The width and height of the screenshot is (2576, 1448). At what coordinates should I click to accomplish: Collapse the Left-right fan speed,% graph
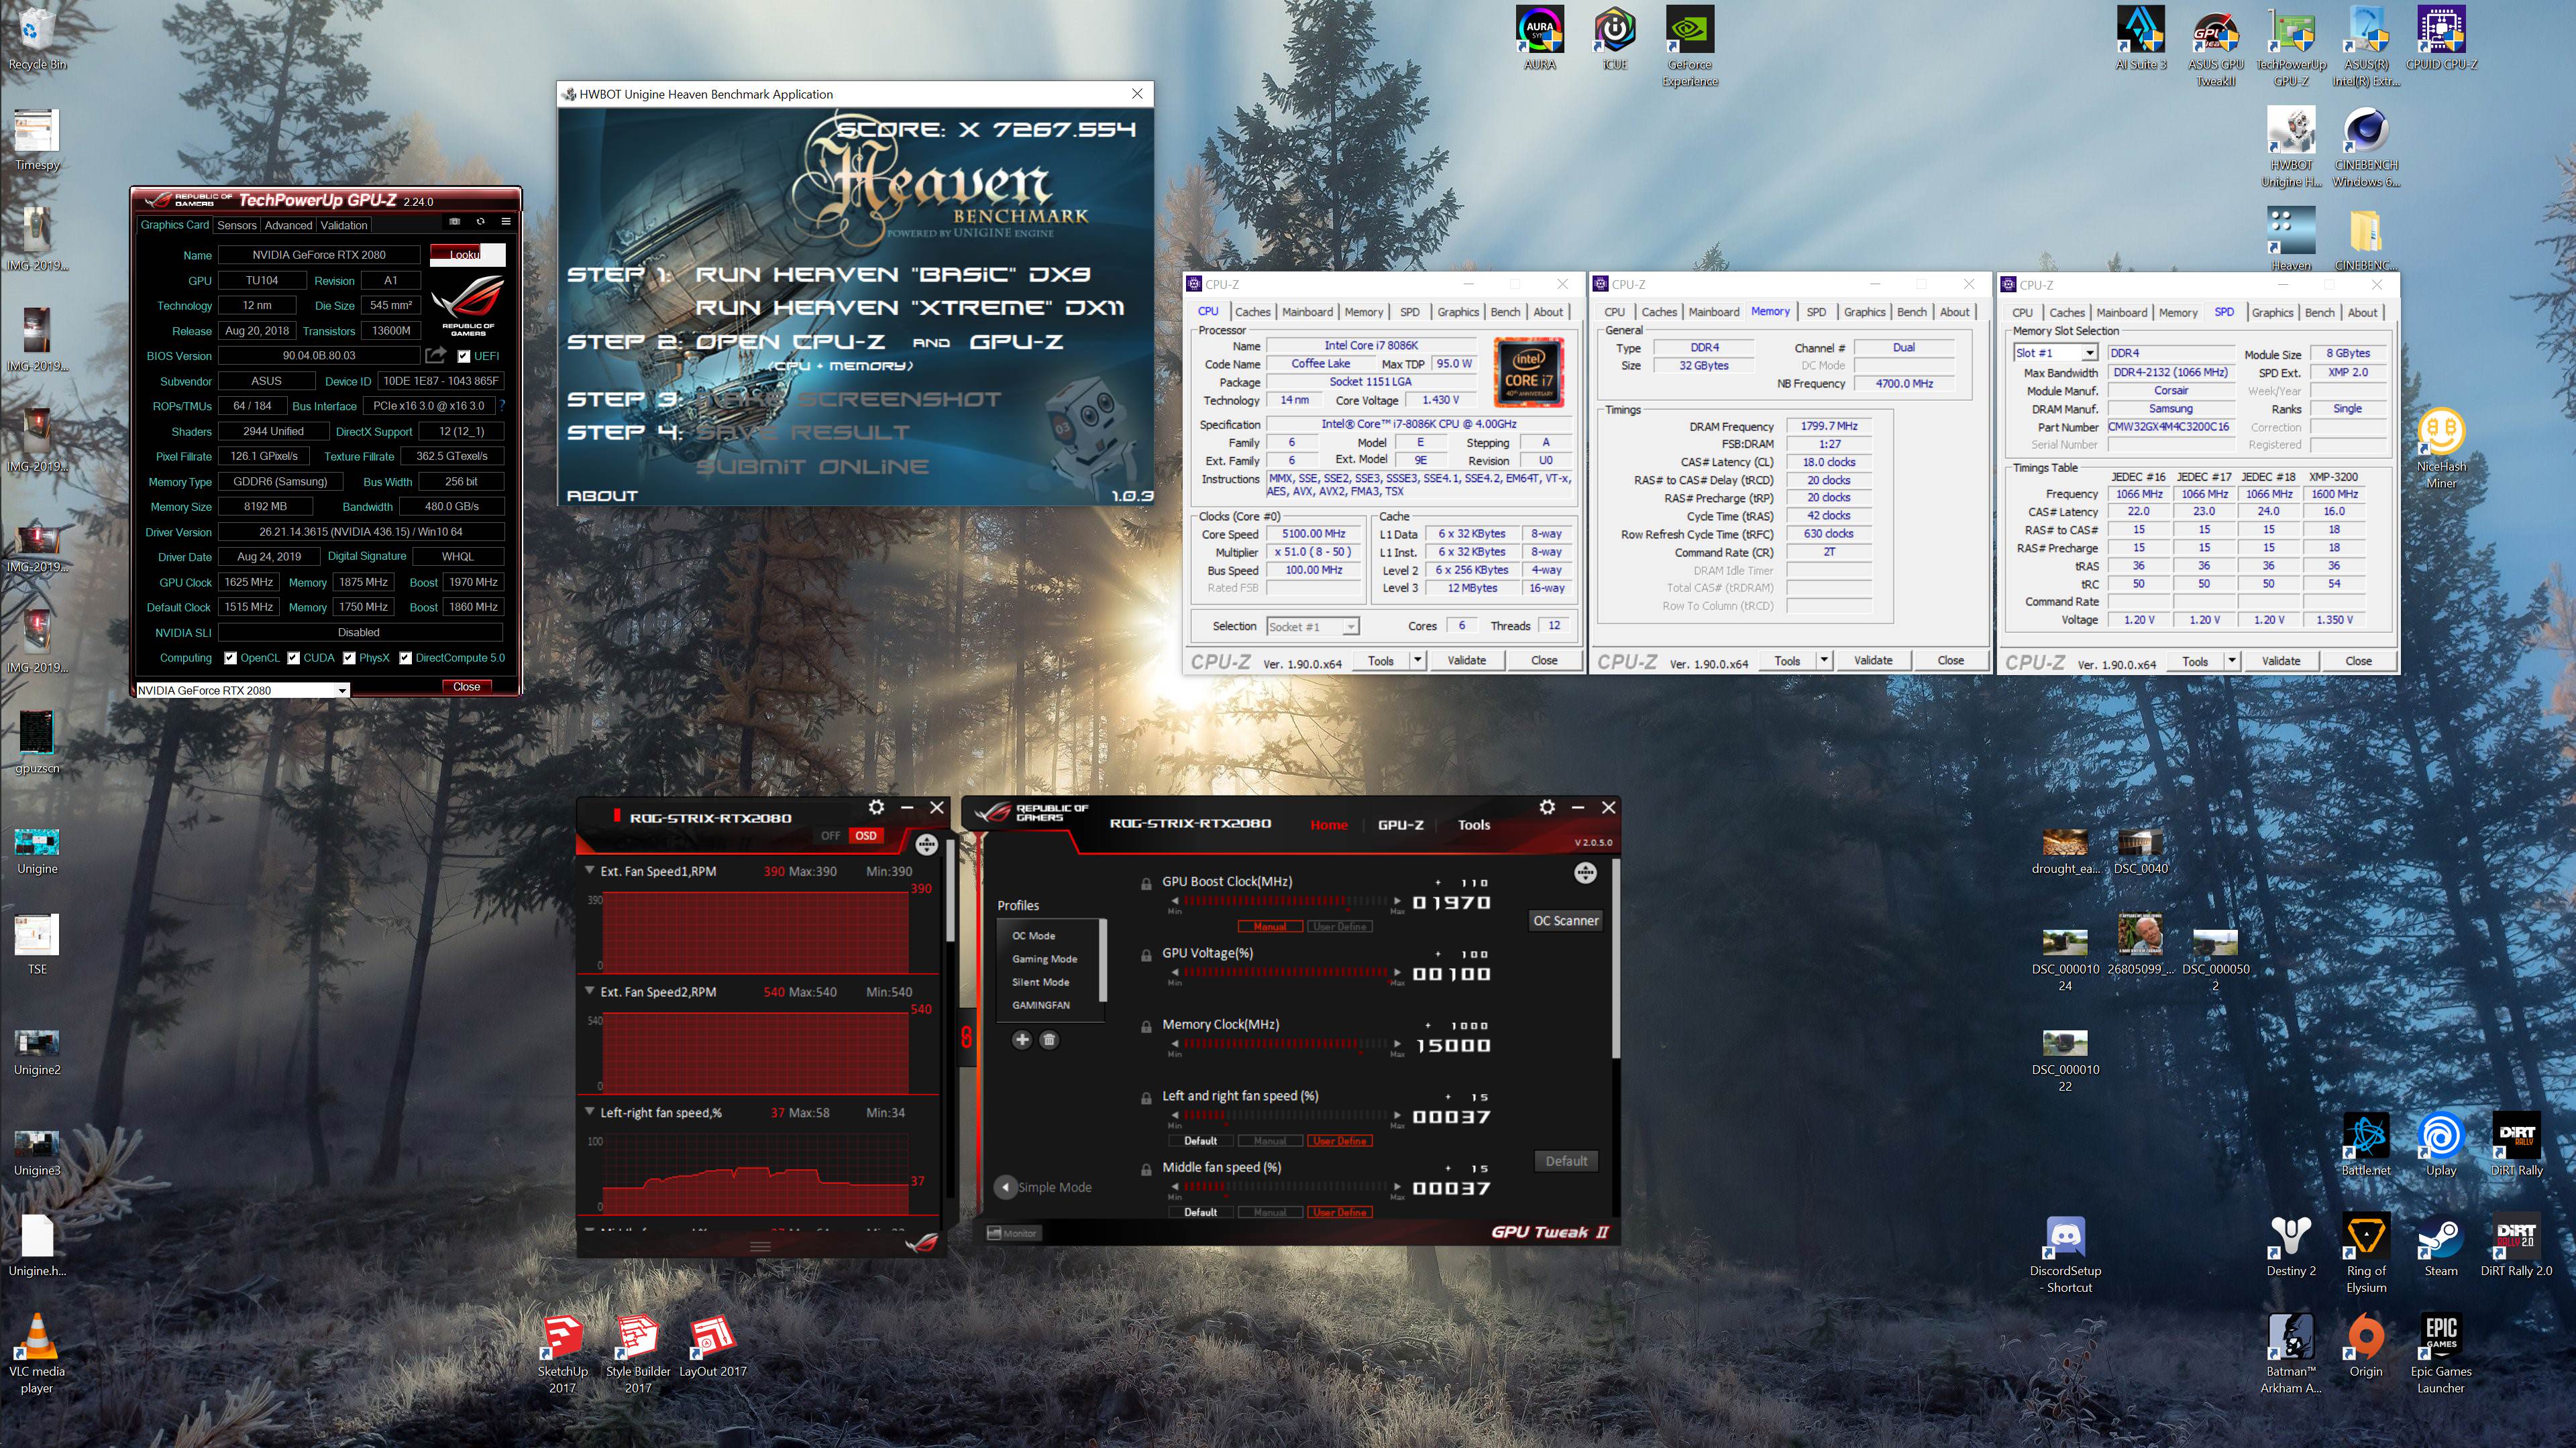(x=589, y=1111)
